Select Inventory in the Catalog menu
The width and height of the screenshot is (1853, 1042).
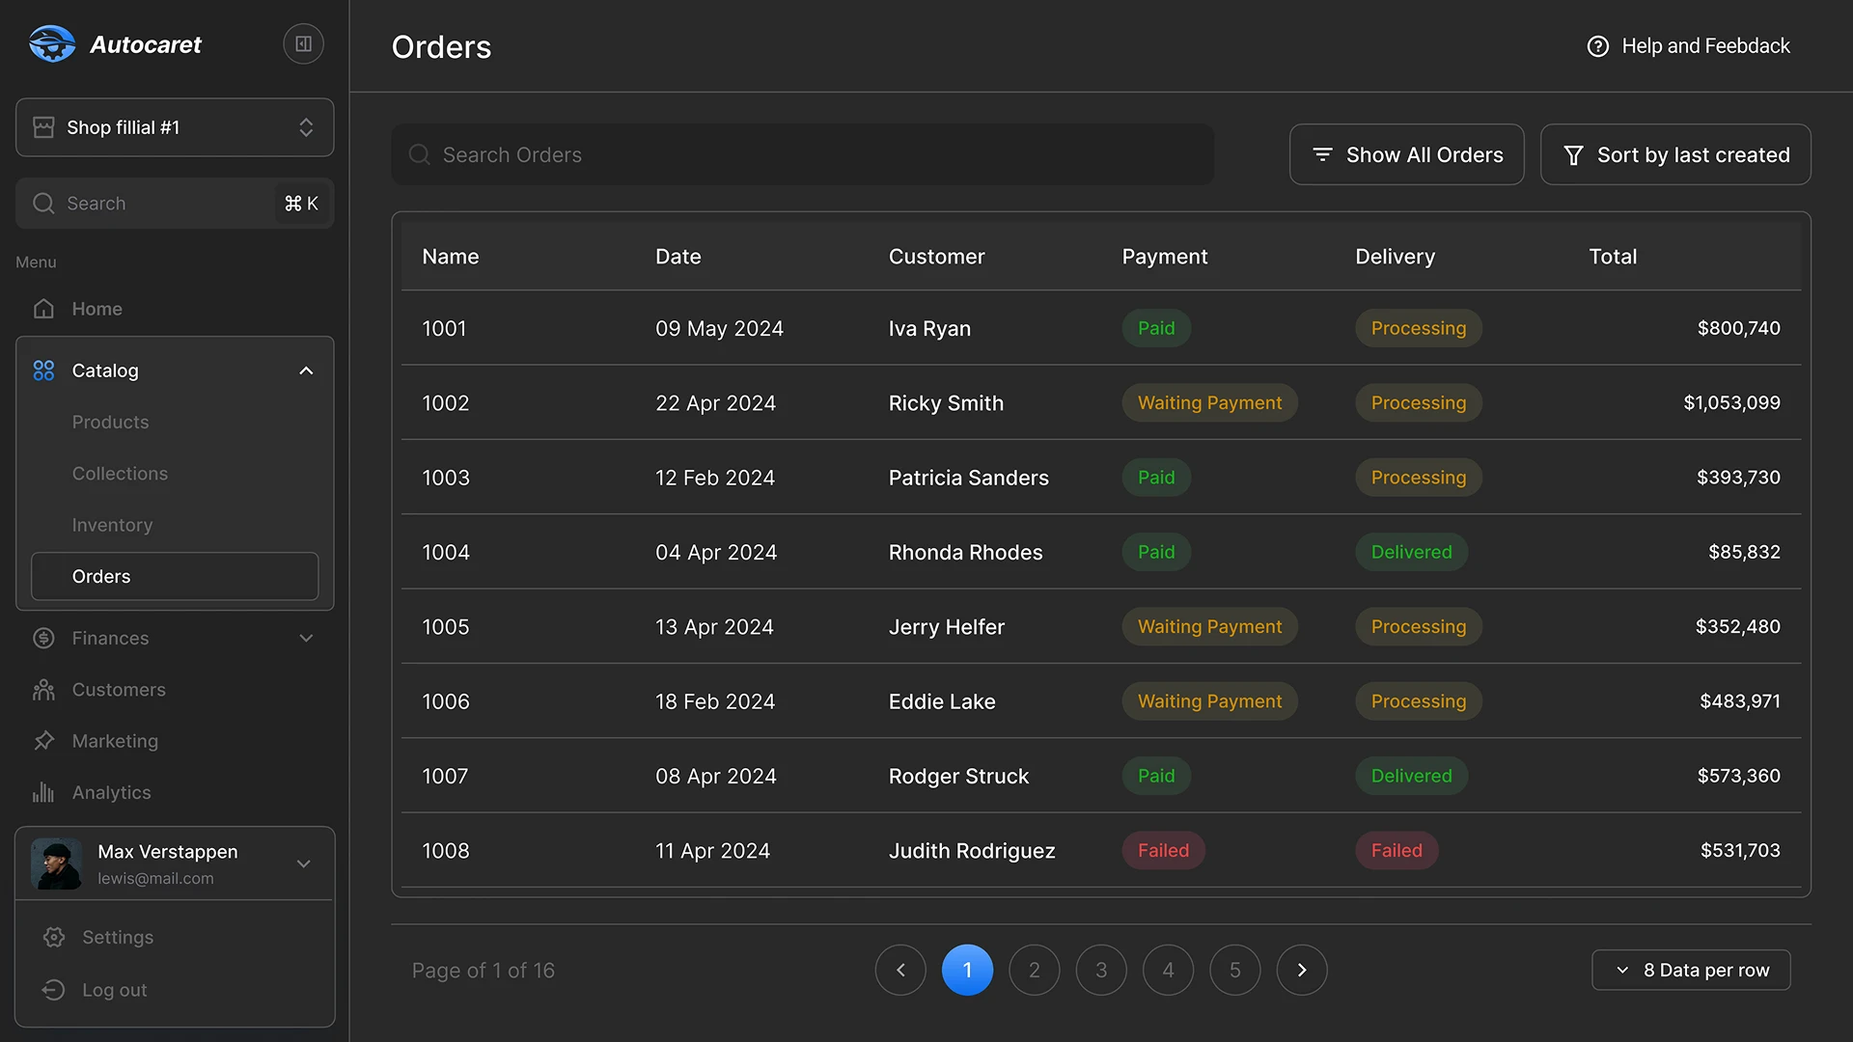click(x=112, y=525)
